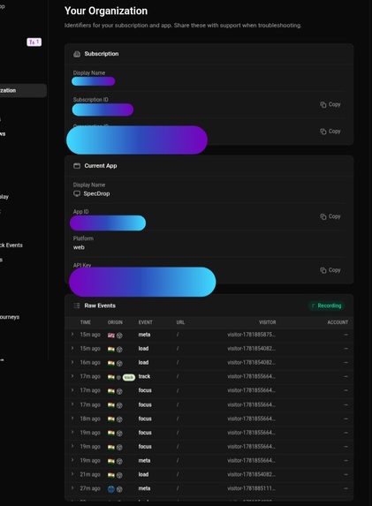This screenshot has width=372, height=506.
Task: Click the green track tag in 17m ago row
Action: coord(129,377)
